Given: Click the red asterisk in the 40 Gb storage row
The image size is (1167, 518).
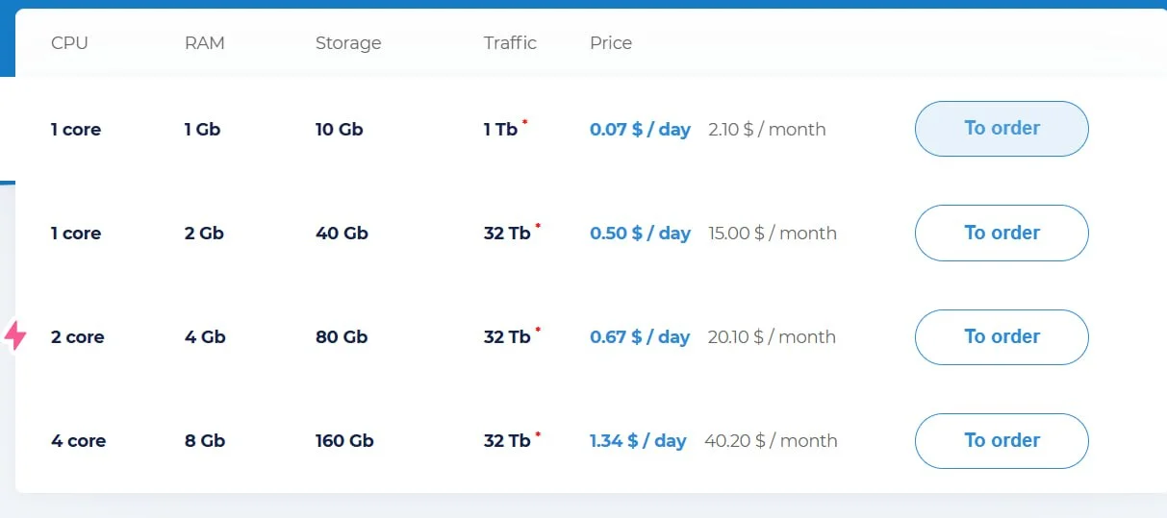Looking at the screenshot, I should click(x=538, y=227).
